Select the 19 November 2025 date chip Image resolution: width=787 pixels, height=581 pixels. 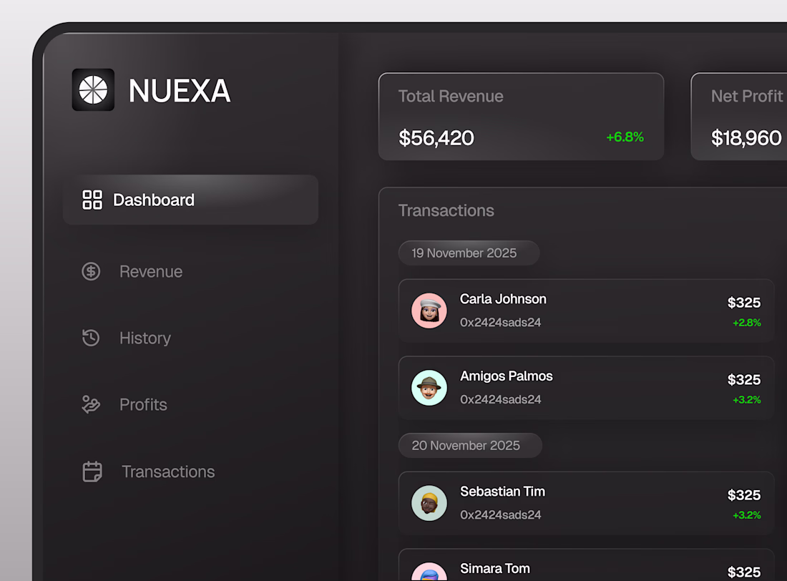469,253
